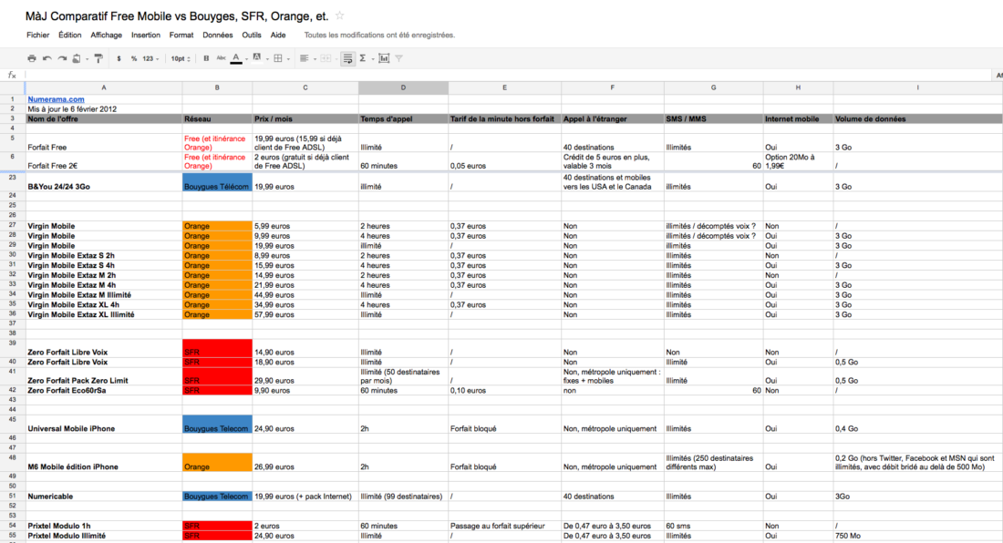The height and width of the screenshot is (543, 1003).
Task: Click the Redo arrow icon
Action: [x=62, y=58]
